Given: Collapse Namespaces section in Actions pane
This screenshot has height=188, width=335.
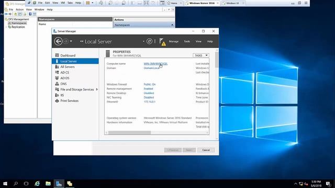Looking at the screenshot, I should (x=172, y=25).
